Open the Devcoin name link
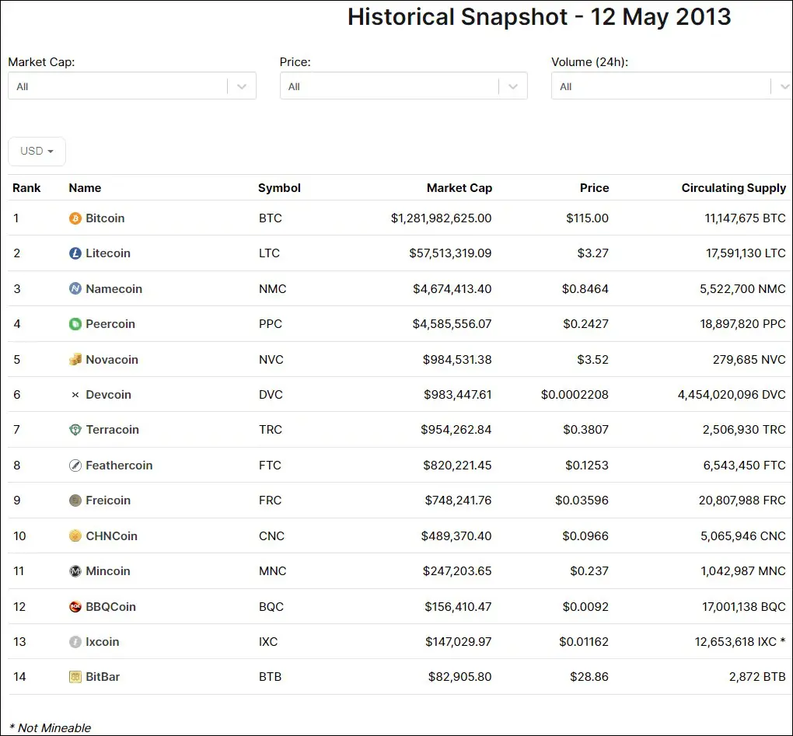The width and height of the screenshot is (793, 736). click(x=108, y=395)
